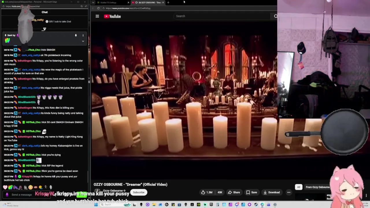Toggle the pin icon on the pinned message
This screenshot has width=370, height=208.
76,36
